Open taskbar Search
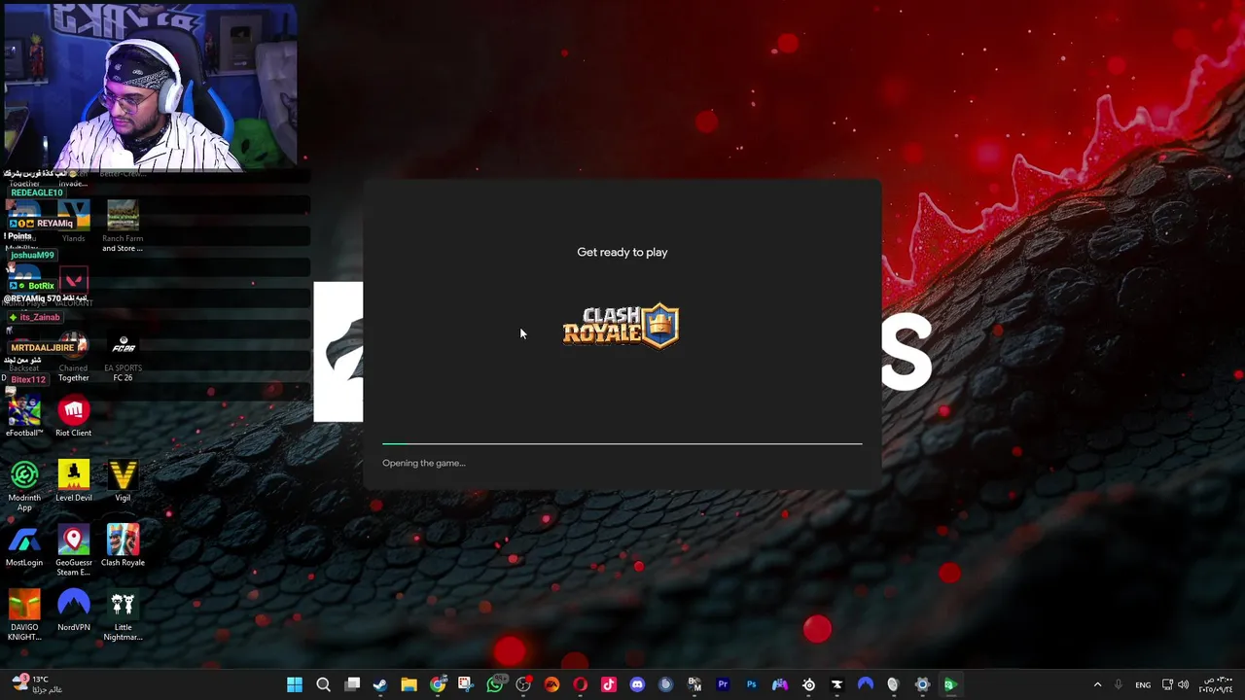Image resolution: width=1245 pixels, height=700 pixels. [324, 684]
